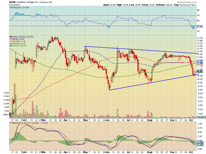
Task: Click the 13.75 price axis label
Action: [x=200, y=38]
